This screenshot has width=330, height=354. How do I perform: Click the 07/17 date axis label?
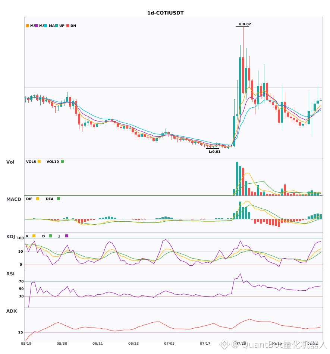pyautogui.click(x=205, y=344)
